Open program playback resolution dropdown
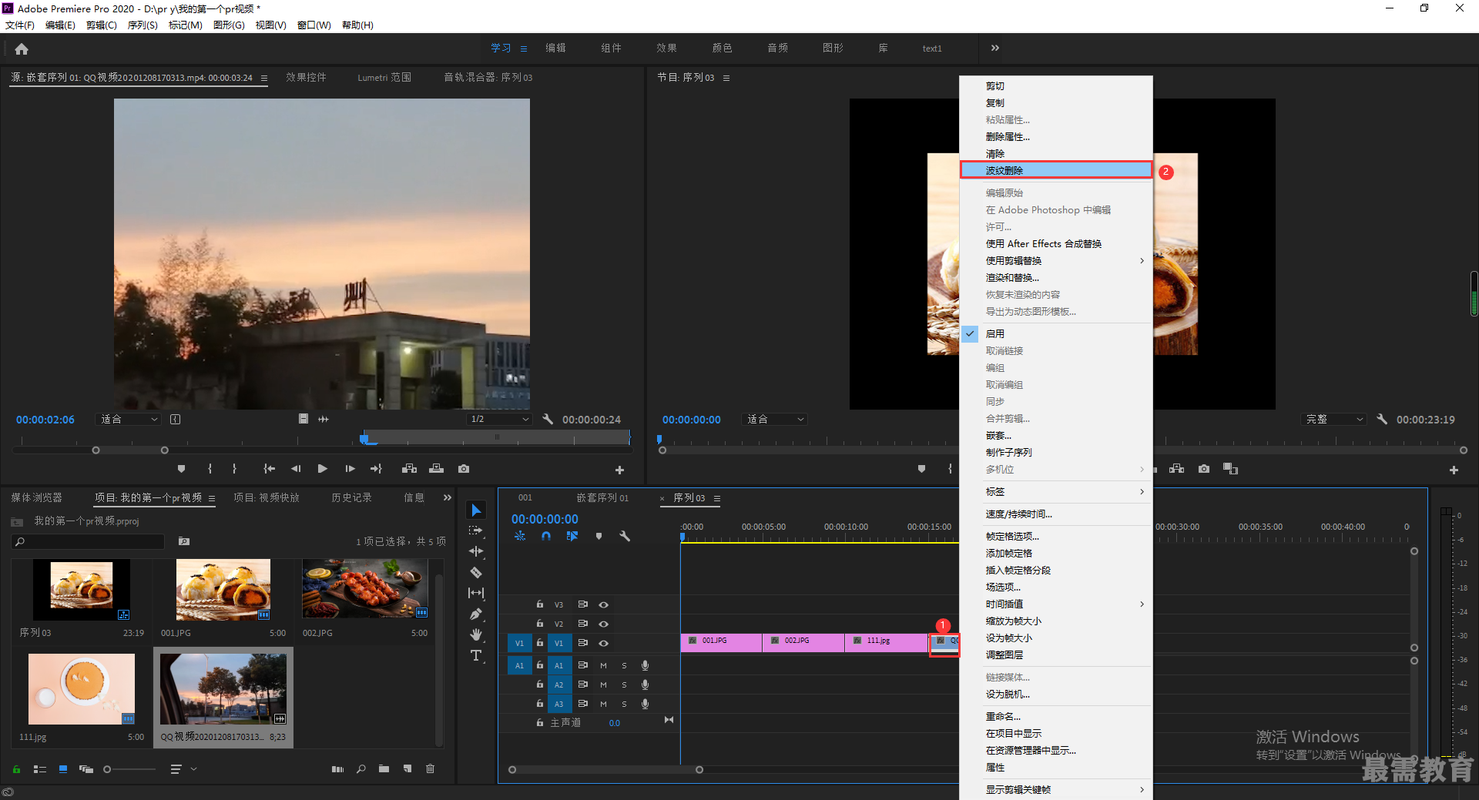 click(x=1334, y=419)
